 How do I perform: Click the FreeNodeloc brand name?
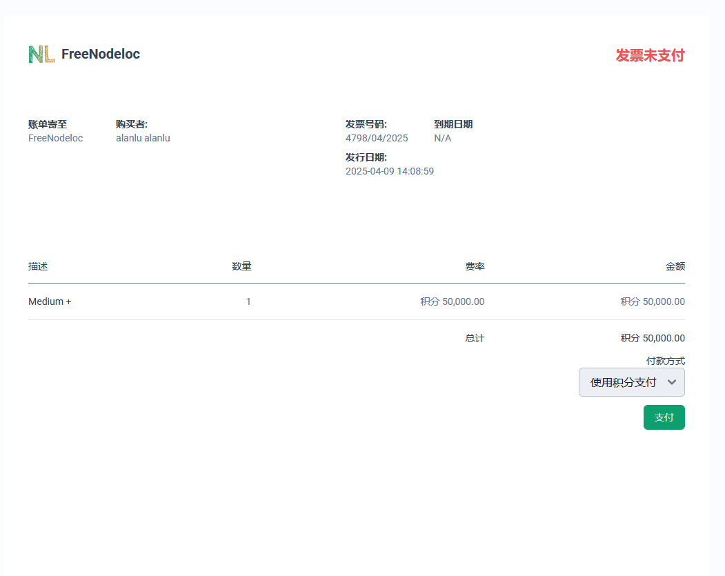point(100,54)
